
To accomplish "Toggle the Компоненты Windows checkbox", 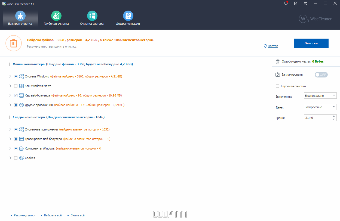I will 16,148.
